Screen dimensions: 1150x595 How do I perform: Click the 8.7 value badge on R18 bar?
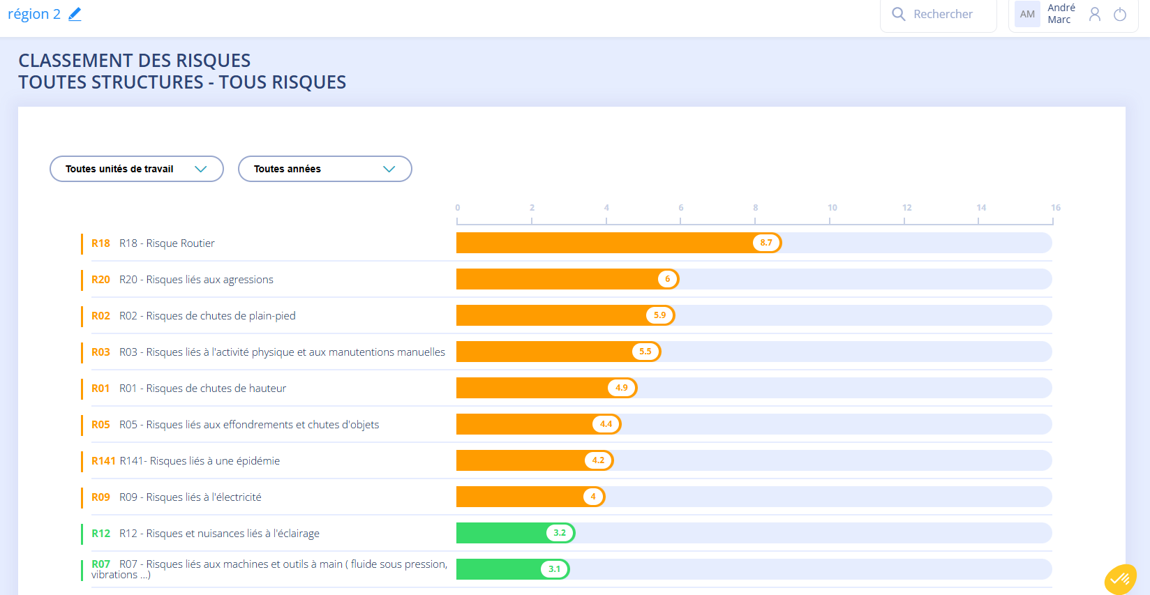pos(766,243)
